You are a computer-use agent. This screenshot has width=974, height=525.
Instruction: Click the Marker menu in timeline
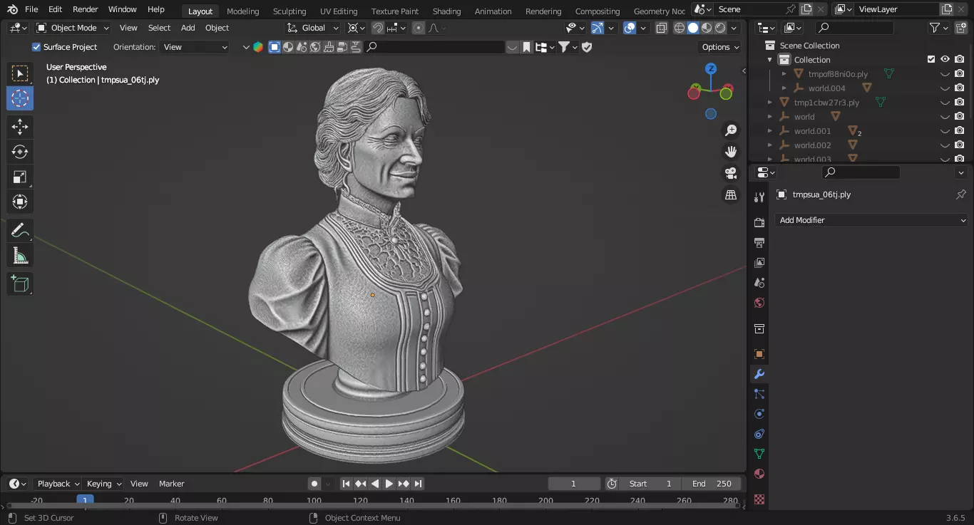point(172,484)
